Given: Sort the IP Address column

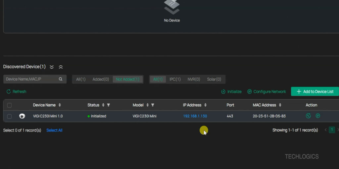Looking at the screenshot, I should pyautogui.click(x=205, y=105).
